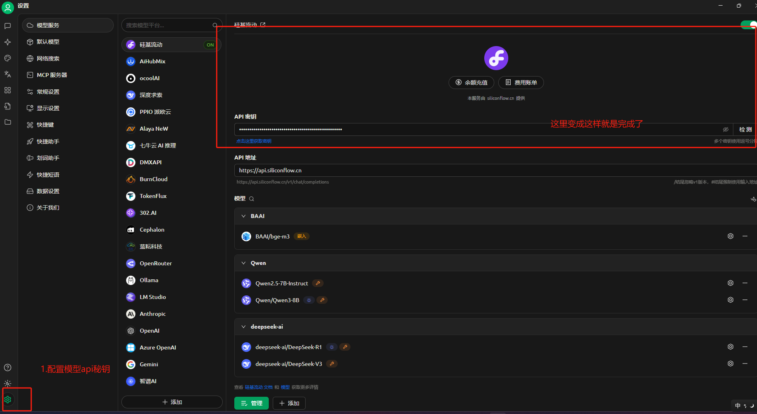
Task: Click 添加 button next to 管理
Action: point(289,403)
